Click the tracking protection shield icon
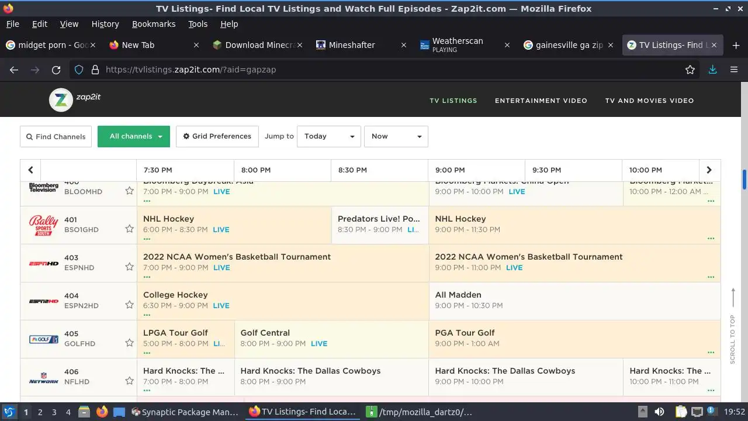This screenshot has height=421, width=748. 79,70
